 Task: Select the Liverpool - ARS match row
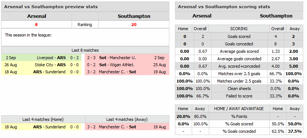(x=41, y=58)
